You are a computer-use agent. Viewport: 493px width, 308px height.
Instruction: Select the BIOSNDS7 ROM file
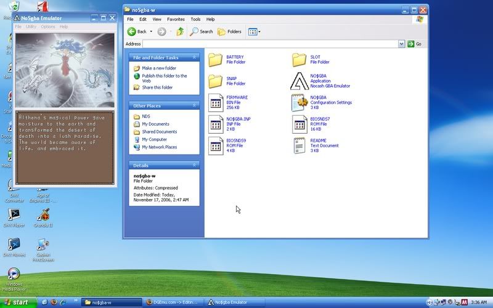[x=299, y=124]
